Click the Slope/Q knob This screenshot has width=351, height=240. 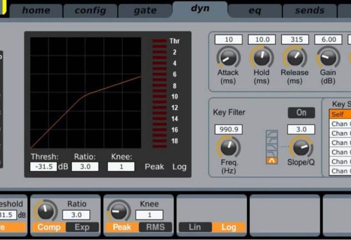click(301, 147)
